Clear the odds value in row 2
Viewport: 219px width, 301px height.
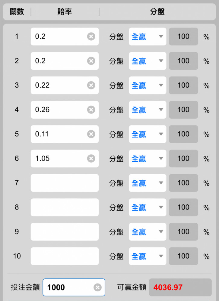pos(91,61)
